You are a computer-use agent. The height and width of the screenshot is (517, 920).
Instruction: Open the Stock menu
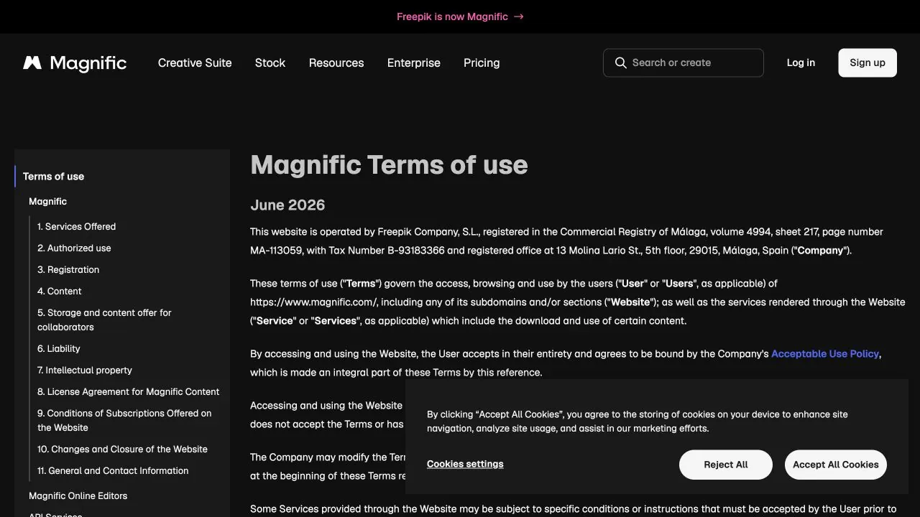coord(270,63)
